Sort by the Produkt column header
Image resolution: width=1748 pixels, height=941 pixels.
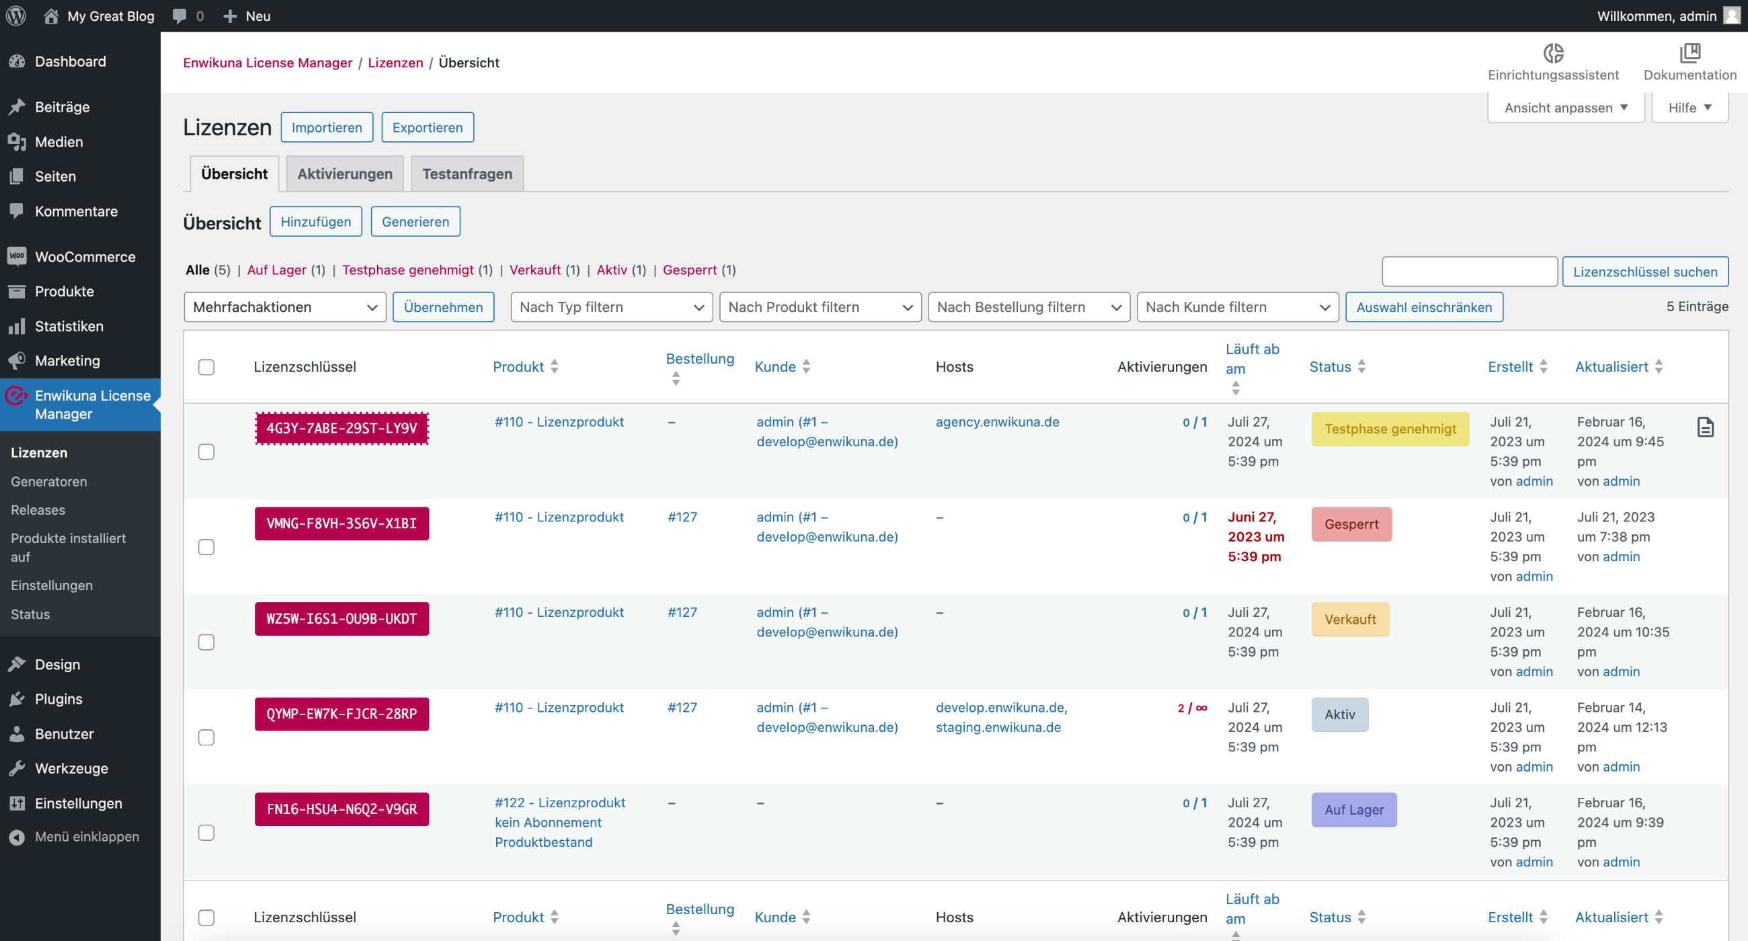pos(526,367)
